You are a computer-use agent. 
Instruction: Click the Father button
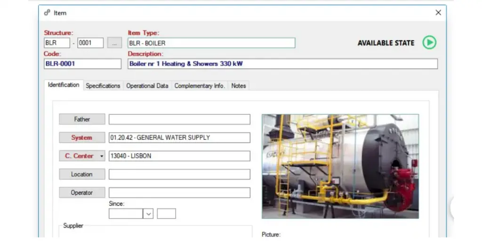pyautogui.click(x=82, y=119)
